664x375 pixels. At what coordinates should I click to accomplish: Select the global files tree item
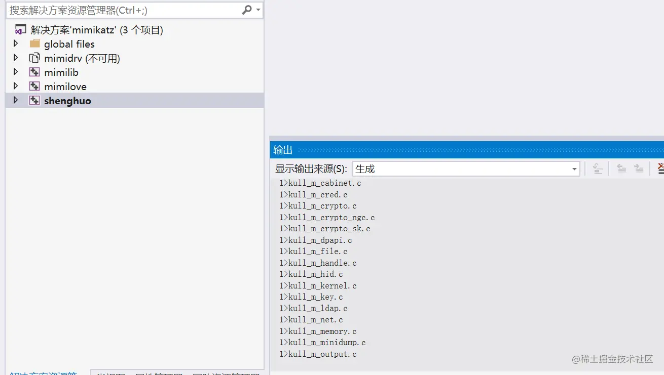(69, 44)
